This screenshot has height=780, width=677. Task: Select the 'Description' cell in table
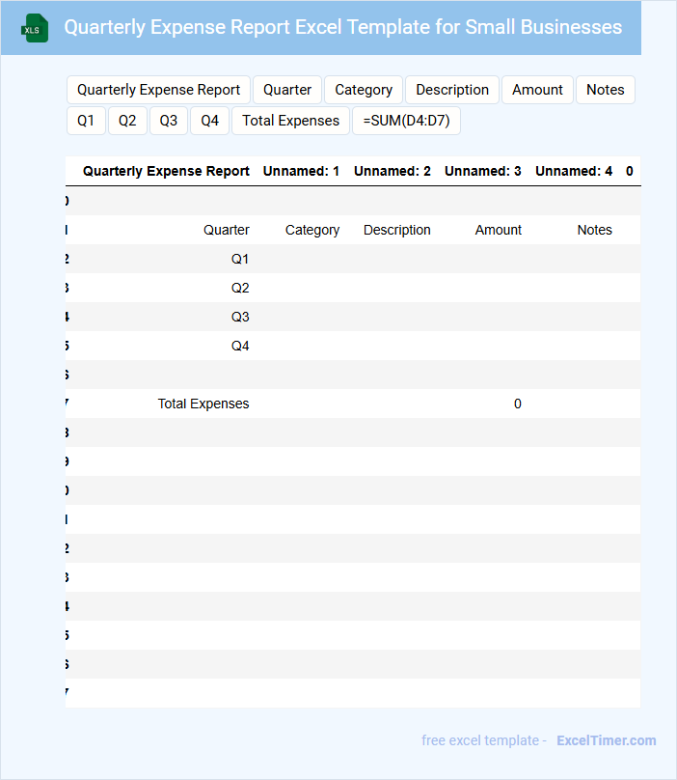pos(397,230)
